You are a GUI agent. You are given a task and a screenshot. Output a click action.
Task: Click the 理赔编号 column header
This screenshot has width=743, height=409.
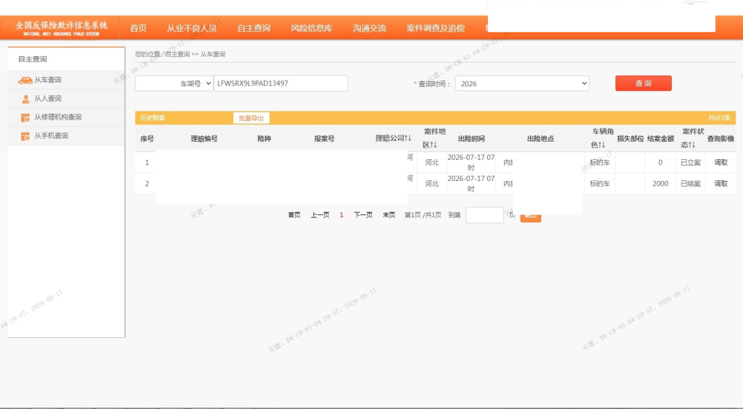[204, 139]
